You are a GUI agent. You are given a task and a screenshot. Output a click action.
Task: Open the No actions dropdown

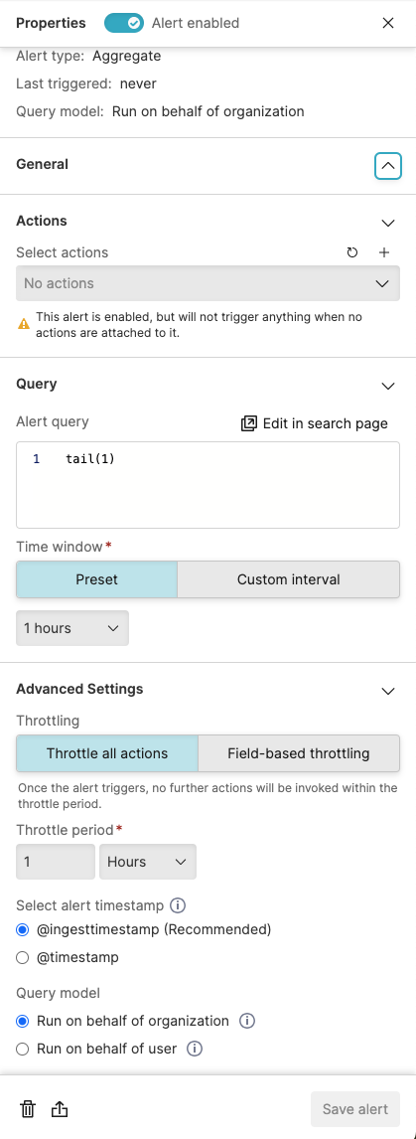tap(208, 283)
